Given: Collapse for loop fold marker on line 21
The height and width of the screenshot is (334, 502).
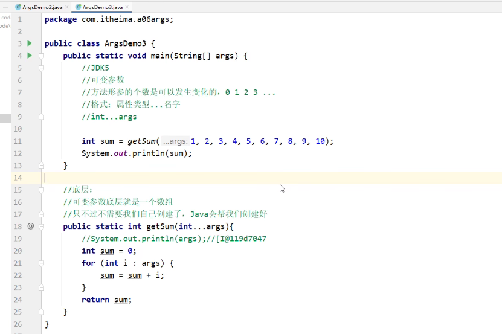Looking at the screenshot, I should click(41, 263).
